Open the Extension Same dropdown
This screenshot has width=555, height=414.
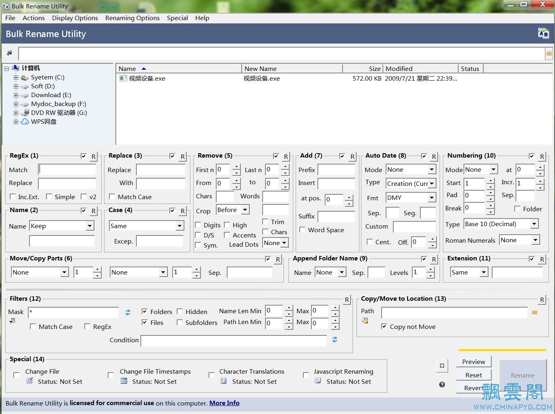484,273
